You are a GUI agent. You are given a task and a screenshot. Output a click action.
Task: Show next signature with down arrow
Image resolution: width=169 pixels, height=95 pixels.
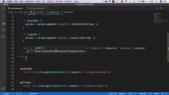[31, 52]
